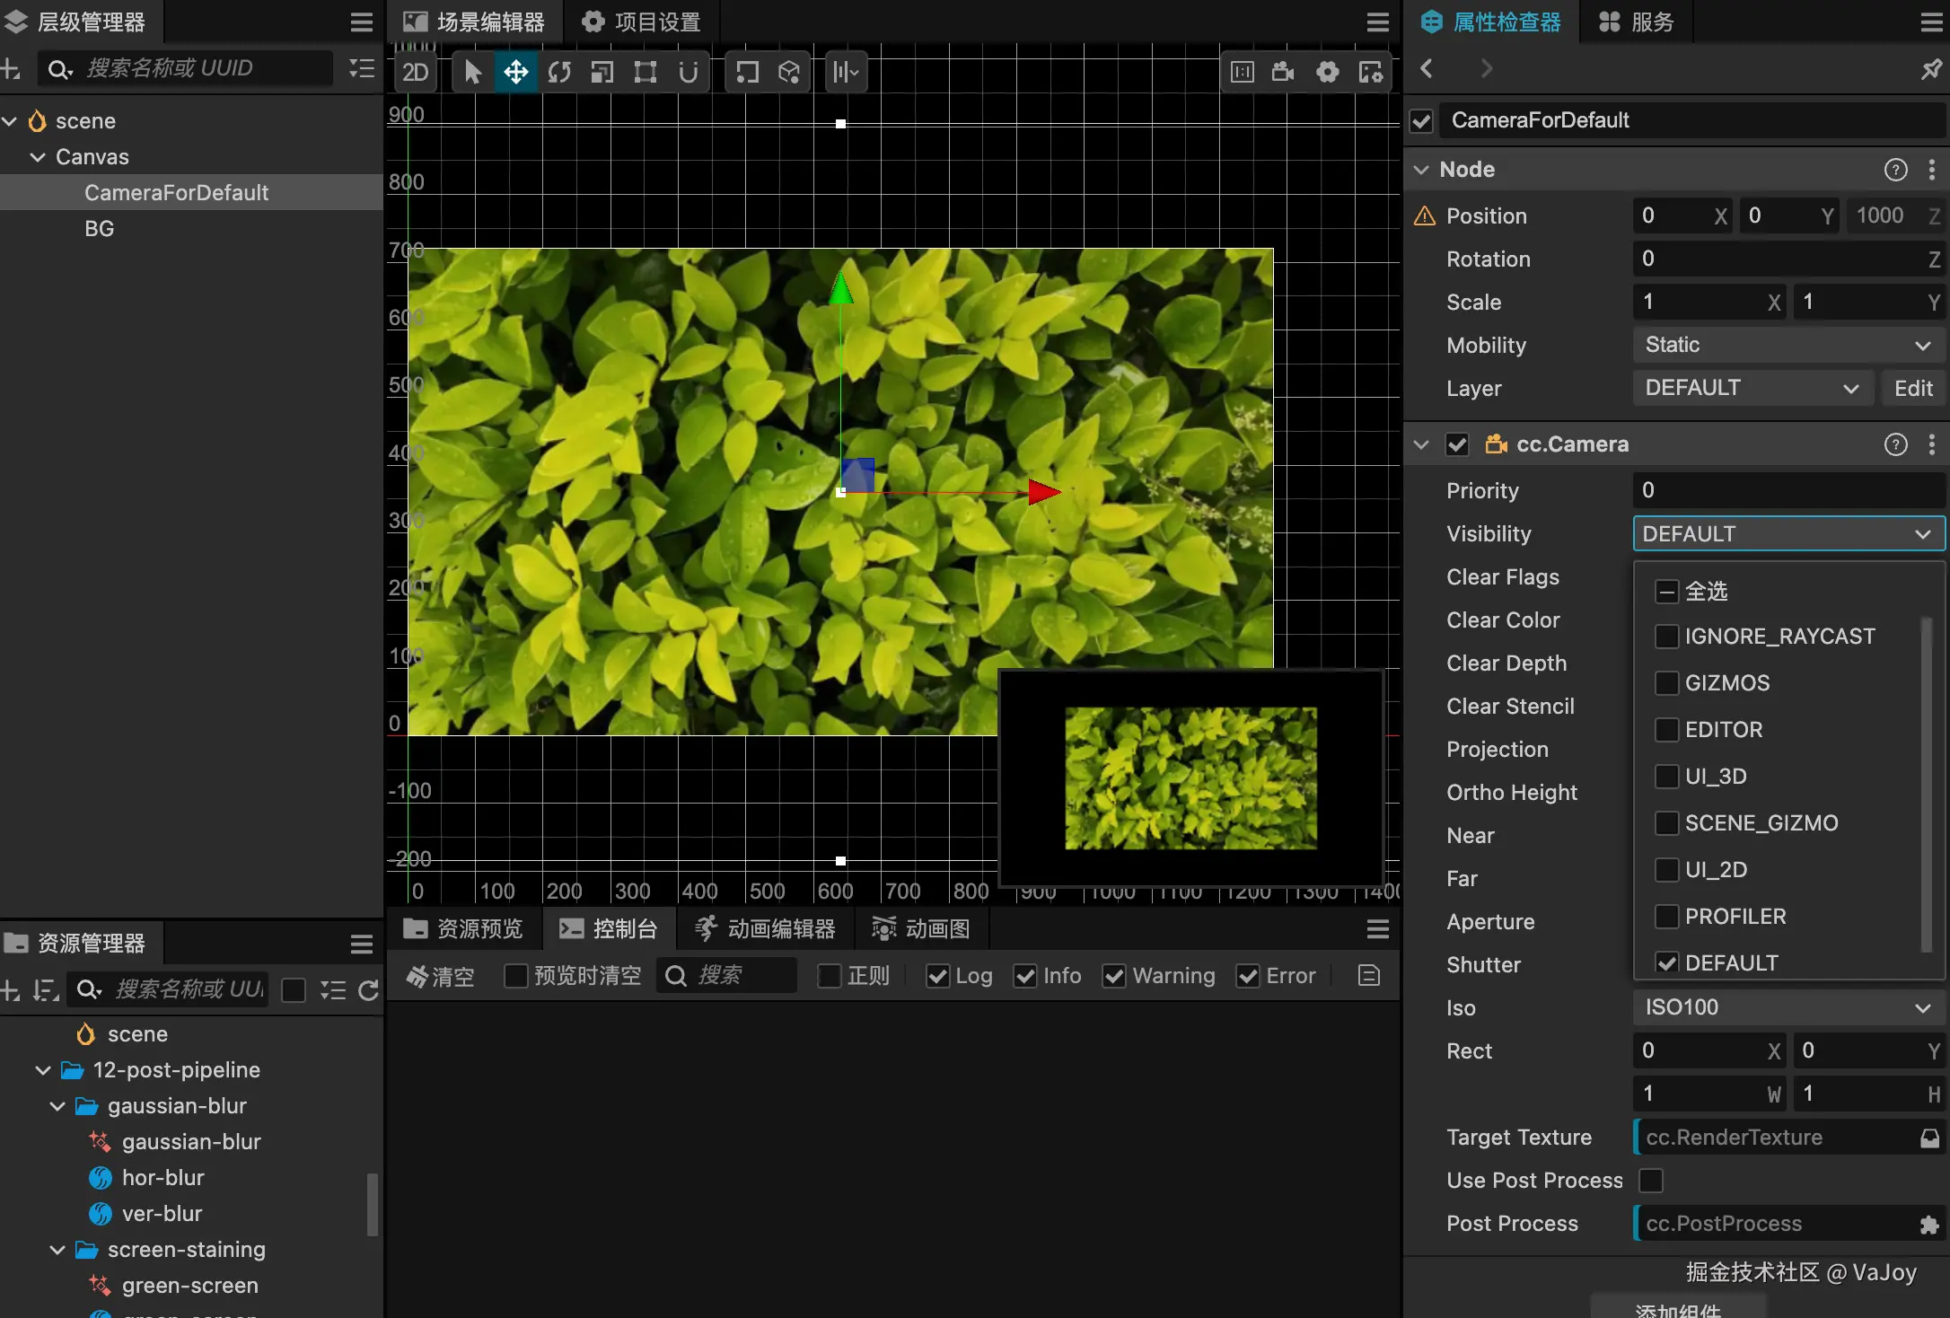This screenshot has height=1318, width=1950.
Task: Open scene gear settings icon
Action: tap(1328, 72)
